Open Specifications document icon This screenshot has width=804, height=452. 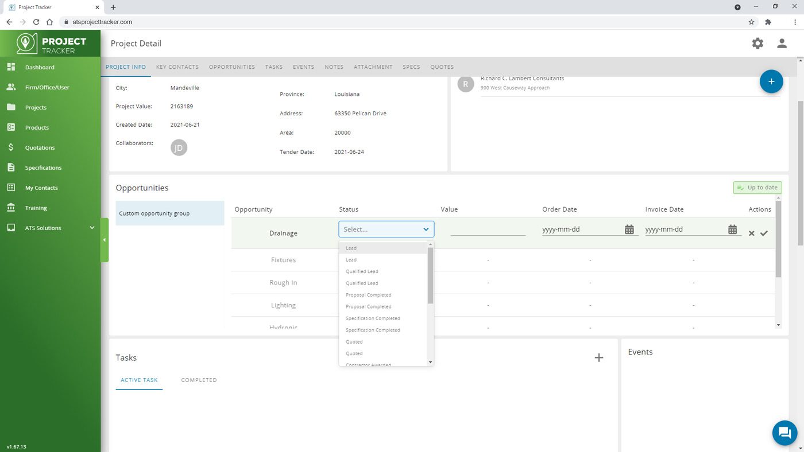point(11,167)
